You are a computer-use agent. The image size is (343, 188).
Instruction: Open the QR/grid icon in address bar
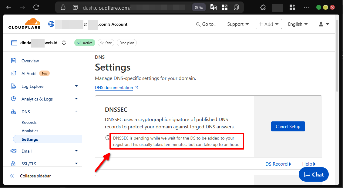click(x=225, y=8)
